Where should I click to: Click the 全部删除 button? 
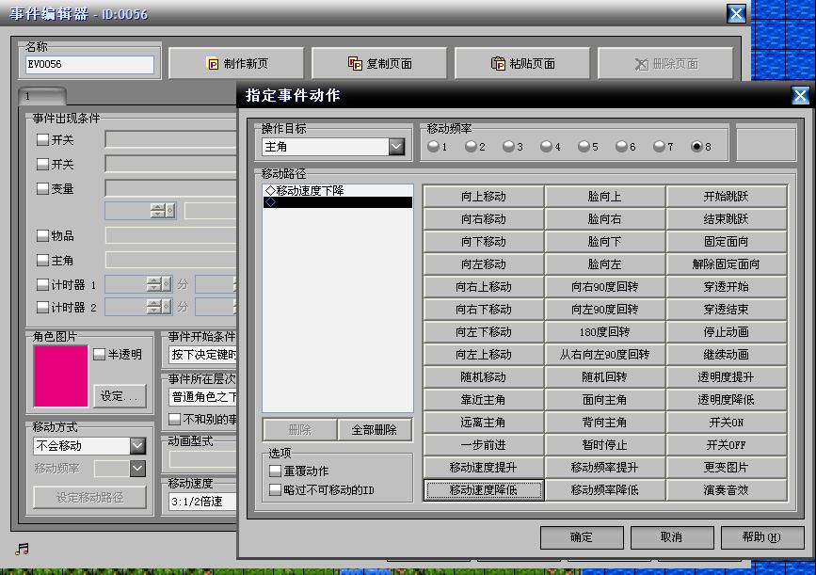pyautogui.click(x=375, y=430)
